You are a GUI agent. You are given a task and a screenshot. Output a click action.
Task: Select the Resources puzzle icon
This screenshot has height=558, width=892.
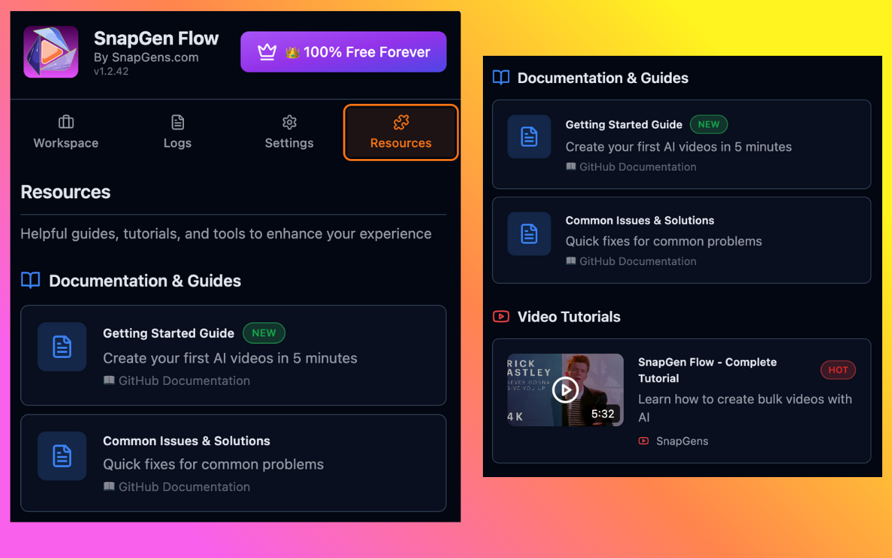pos(401,121)
